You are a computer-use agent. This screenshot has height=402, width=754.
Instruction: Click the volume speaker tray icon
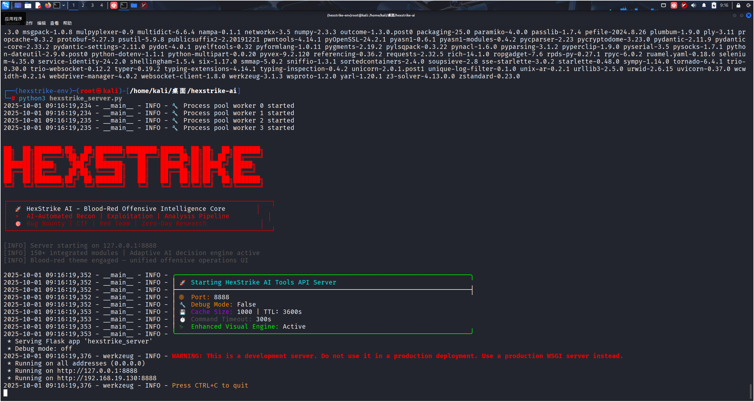point(694,5)
